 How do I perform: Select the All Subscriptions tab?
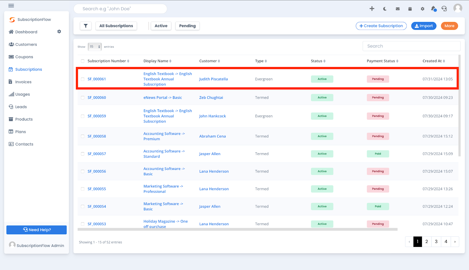click(116, 26)
